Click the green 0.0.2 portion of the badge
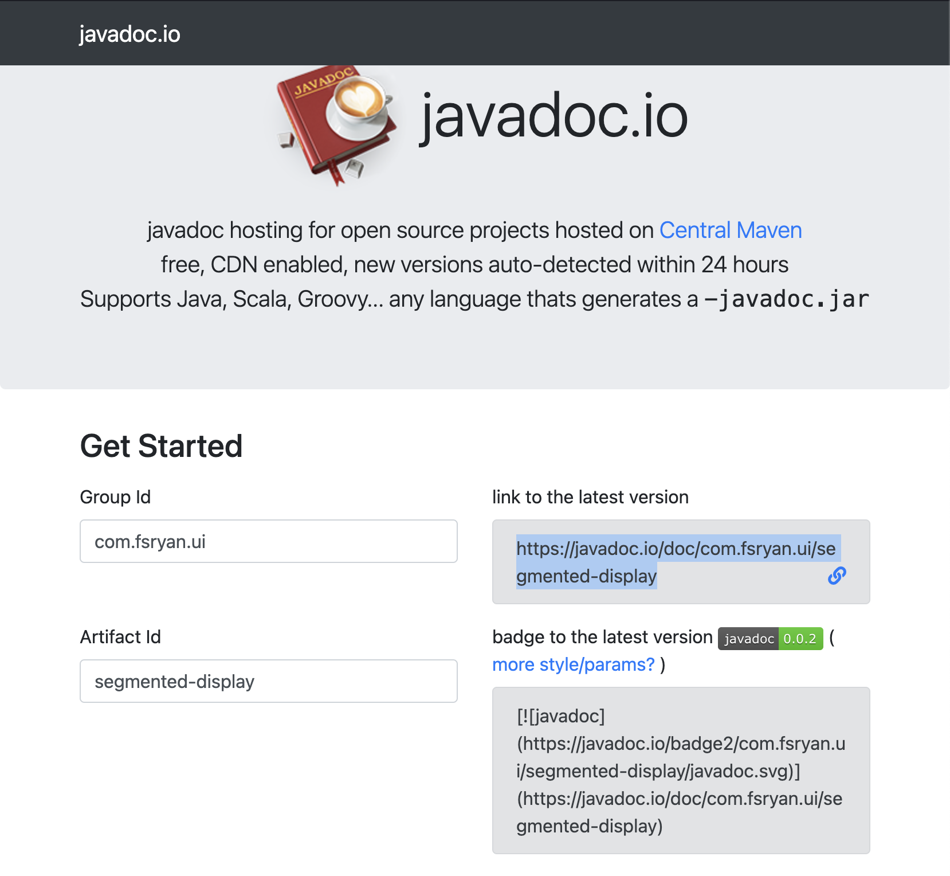This screenshot has width=950, height=876. [x=800, y=639]
